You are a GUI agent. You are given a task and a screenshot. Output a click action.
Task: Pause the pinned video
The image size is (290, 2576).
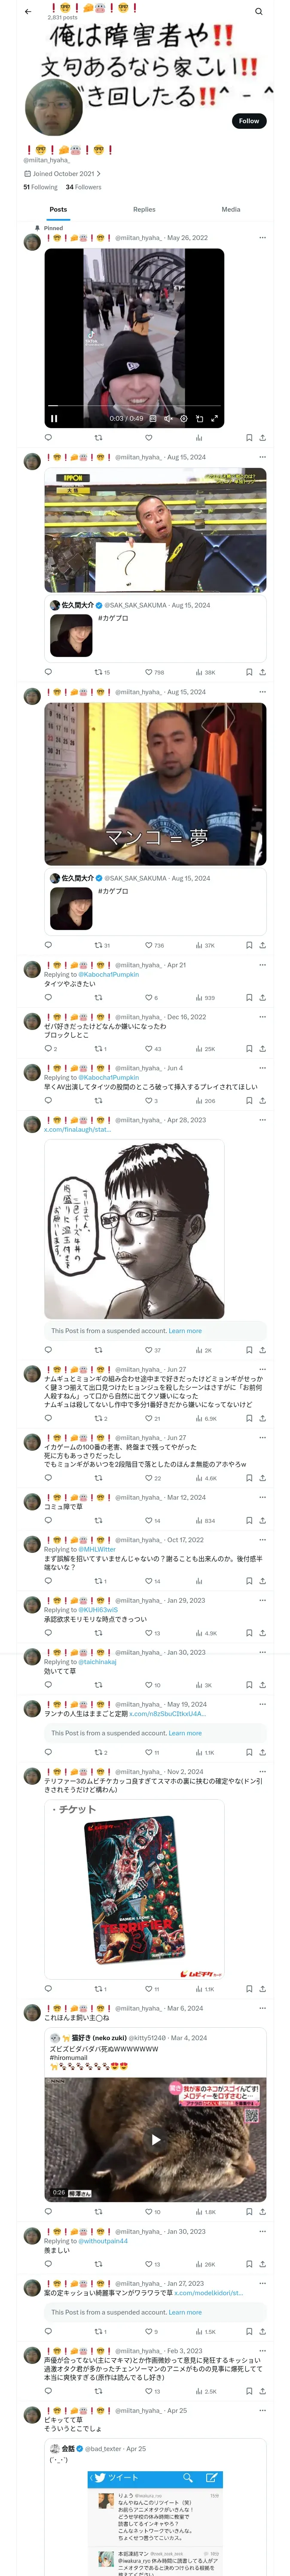(54, 419)
